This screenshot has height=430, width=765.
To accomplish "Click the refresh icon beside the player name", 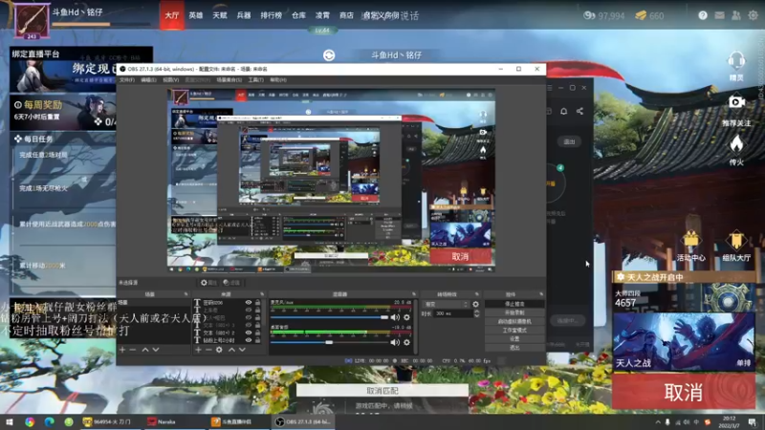I will [x=329, y=55].
